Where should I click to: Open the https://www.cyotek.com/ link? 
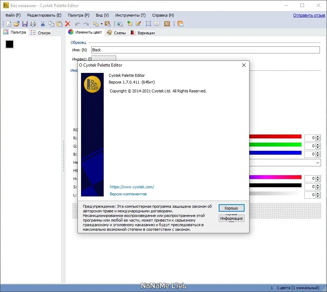coord(132,187)
